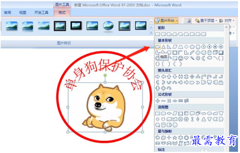
Task: Pick the Lightning Bolt shape
Action: pos(192,58)
